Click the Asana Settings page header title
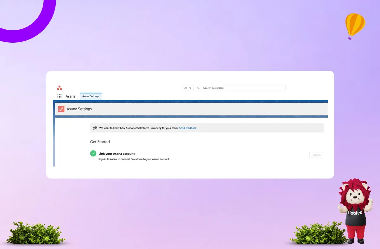 pyautogui.click(x=79, y=109)
